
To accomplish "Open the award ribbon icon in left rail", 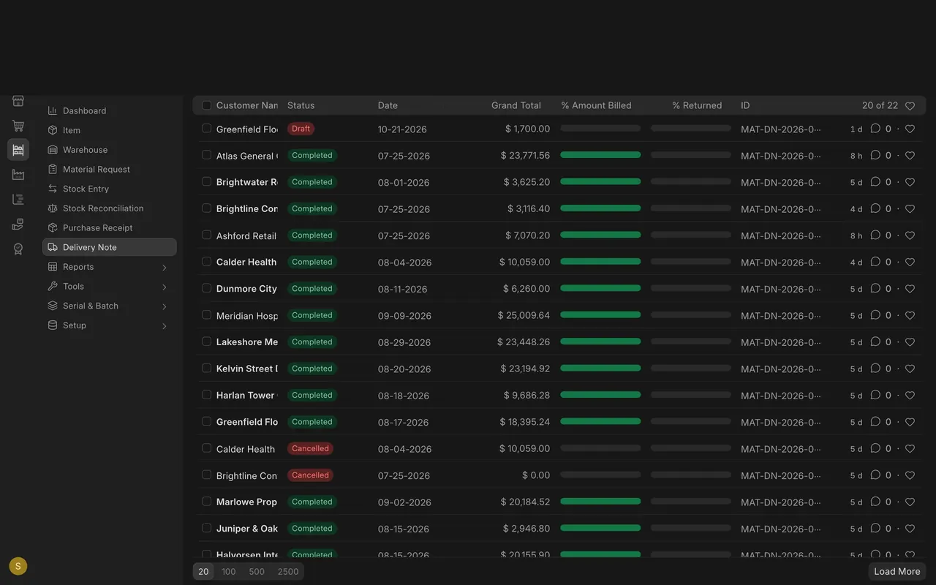I will (x=18, y=249).
